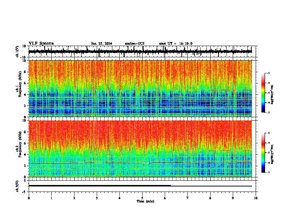
Task: Click the "10" tick on ch.1(V) waveform axis
Action: point(24,46)
